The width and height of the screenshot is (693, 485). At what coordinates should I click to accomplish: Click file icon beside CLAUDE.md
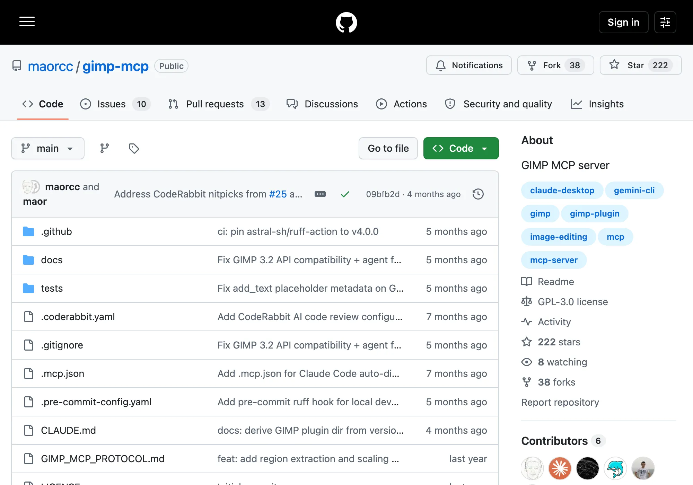(x=28, y=430)
